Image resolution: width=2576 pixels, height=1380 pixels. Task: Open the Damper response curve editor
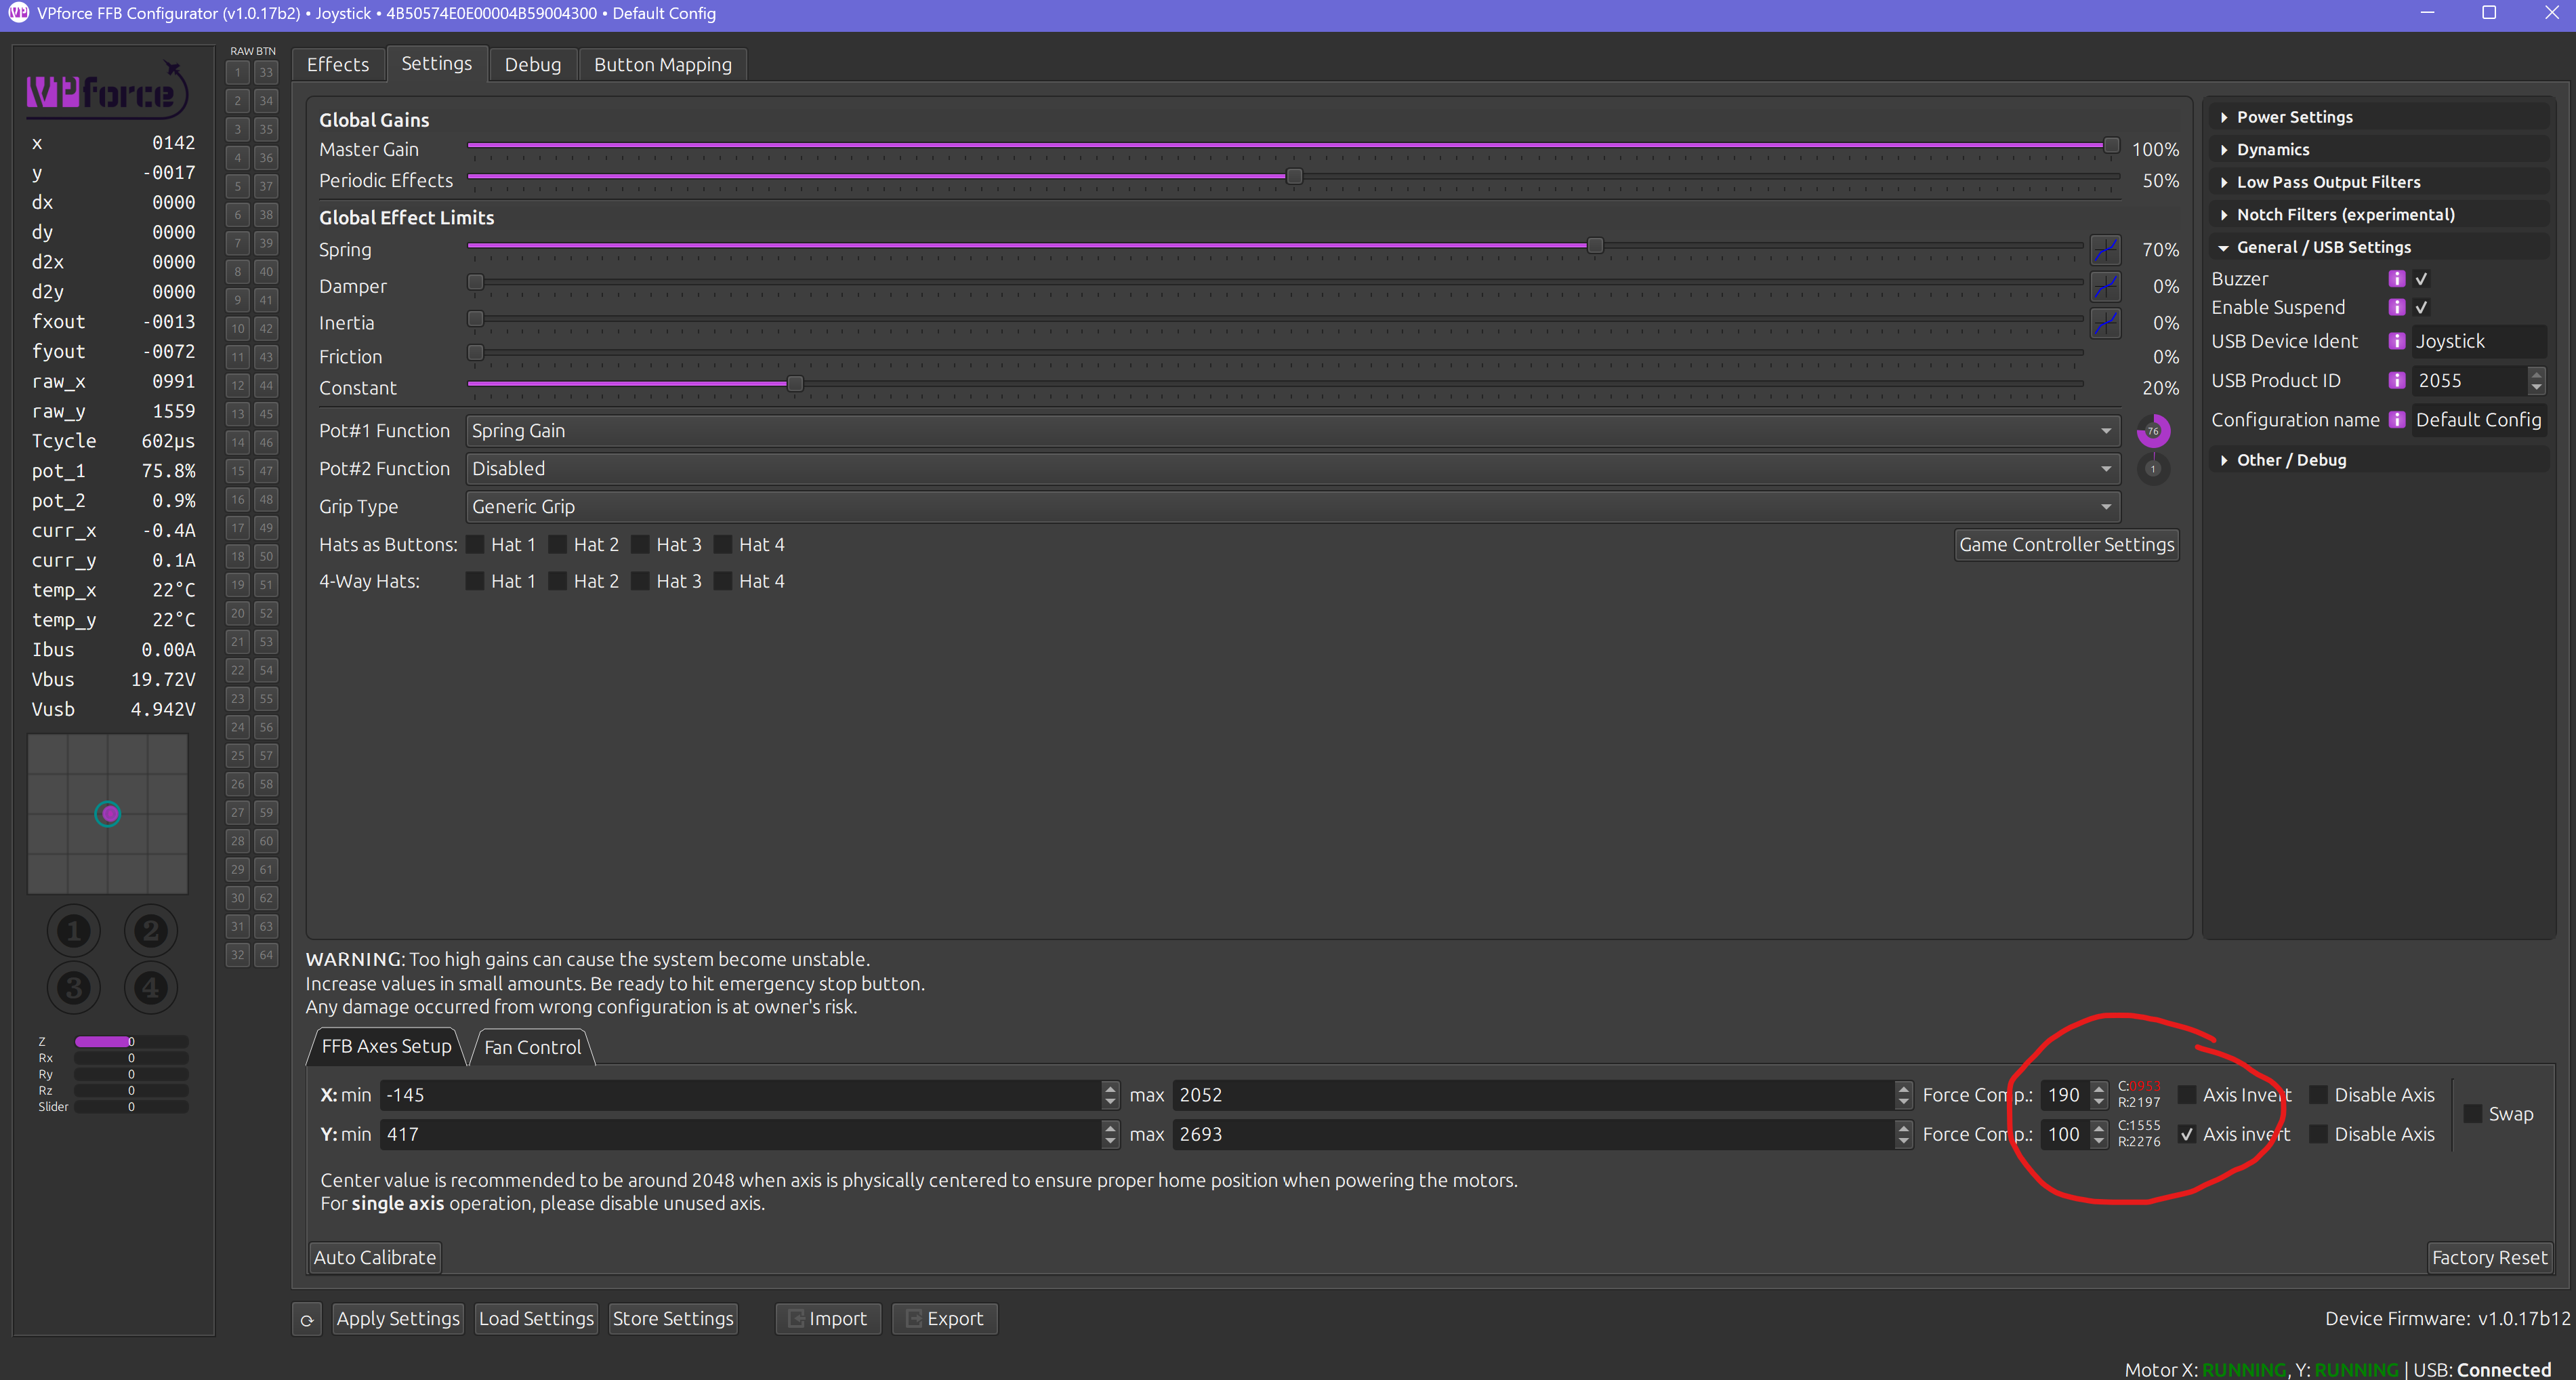point(2105,286)
